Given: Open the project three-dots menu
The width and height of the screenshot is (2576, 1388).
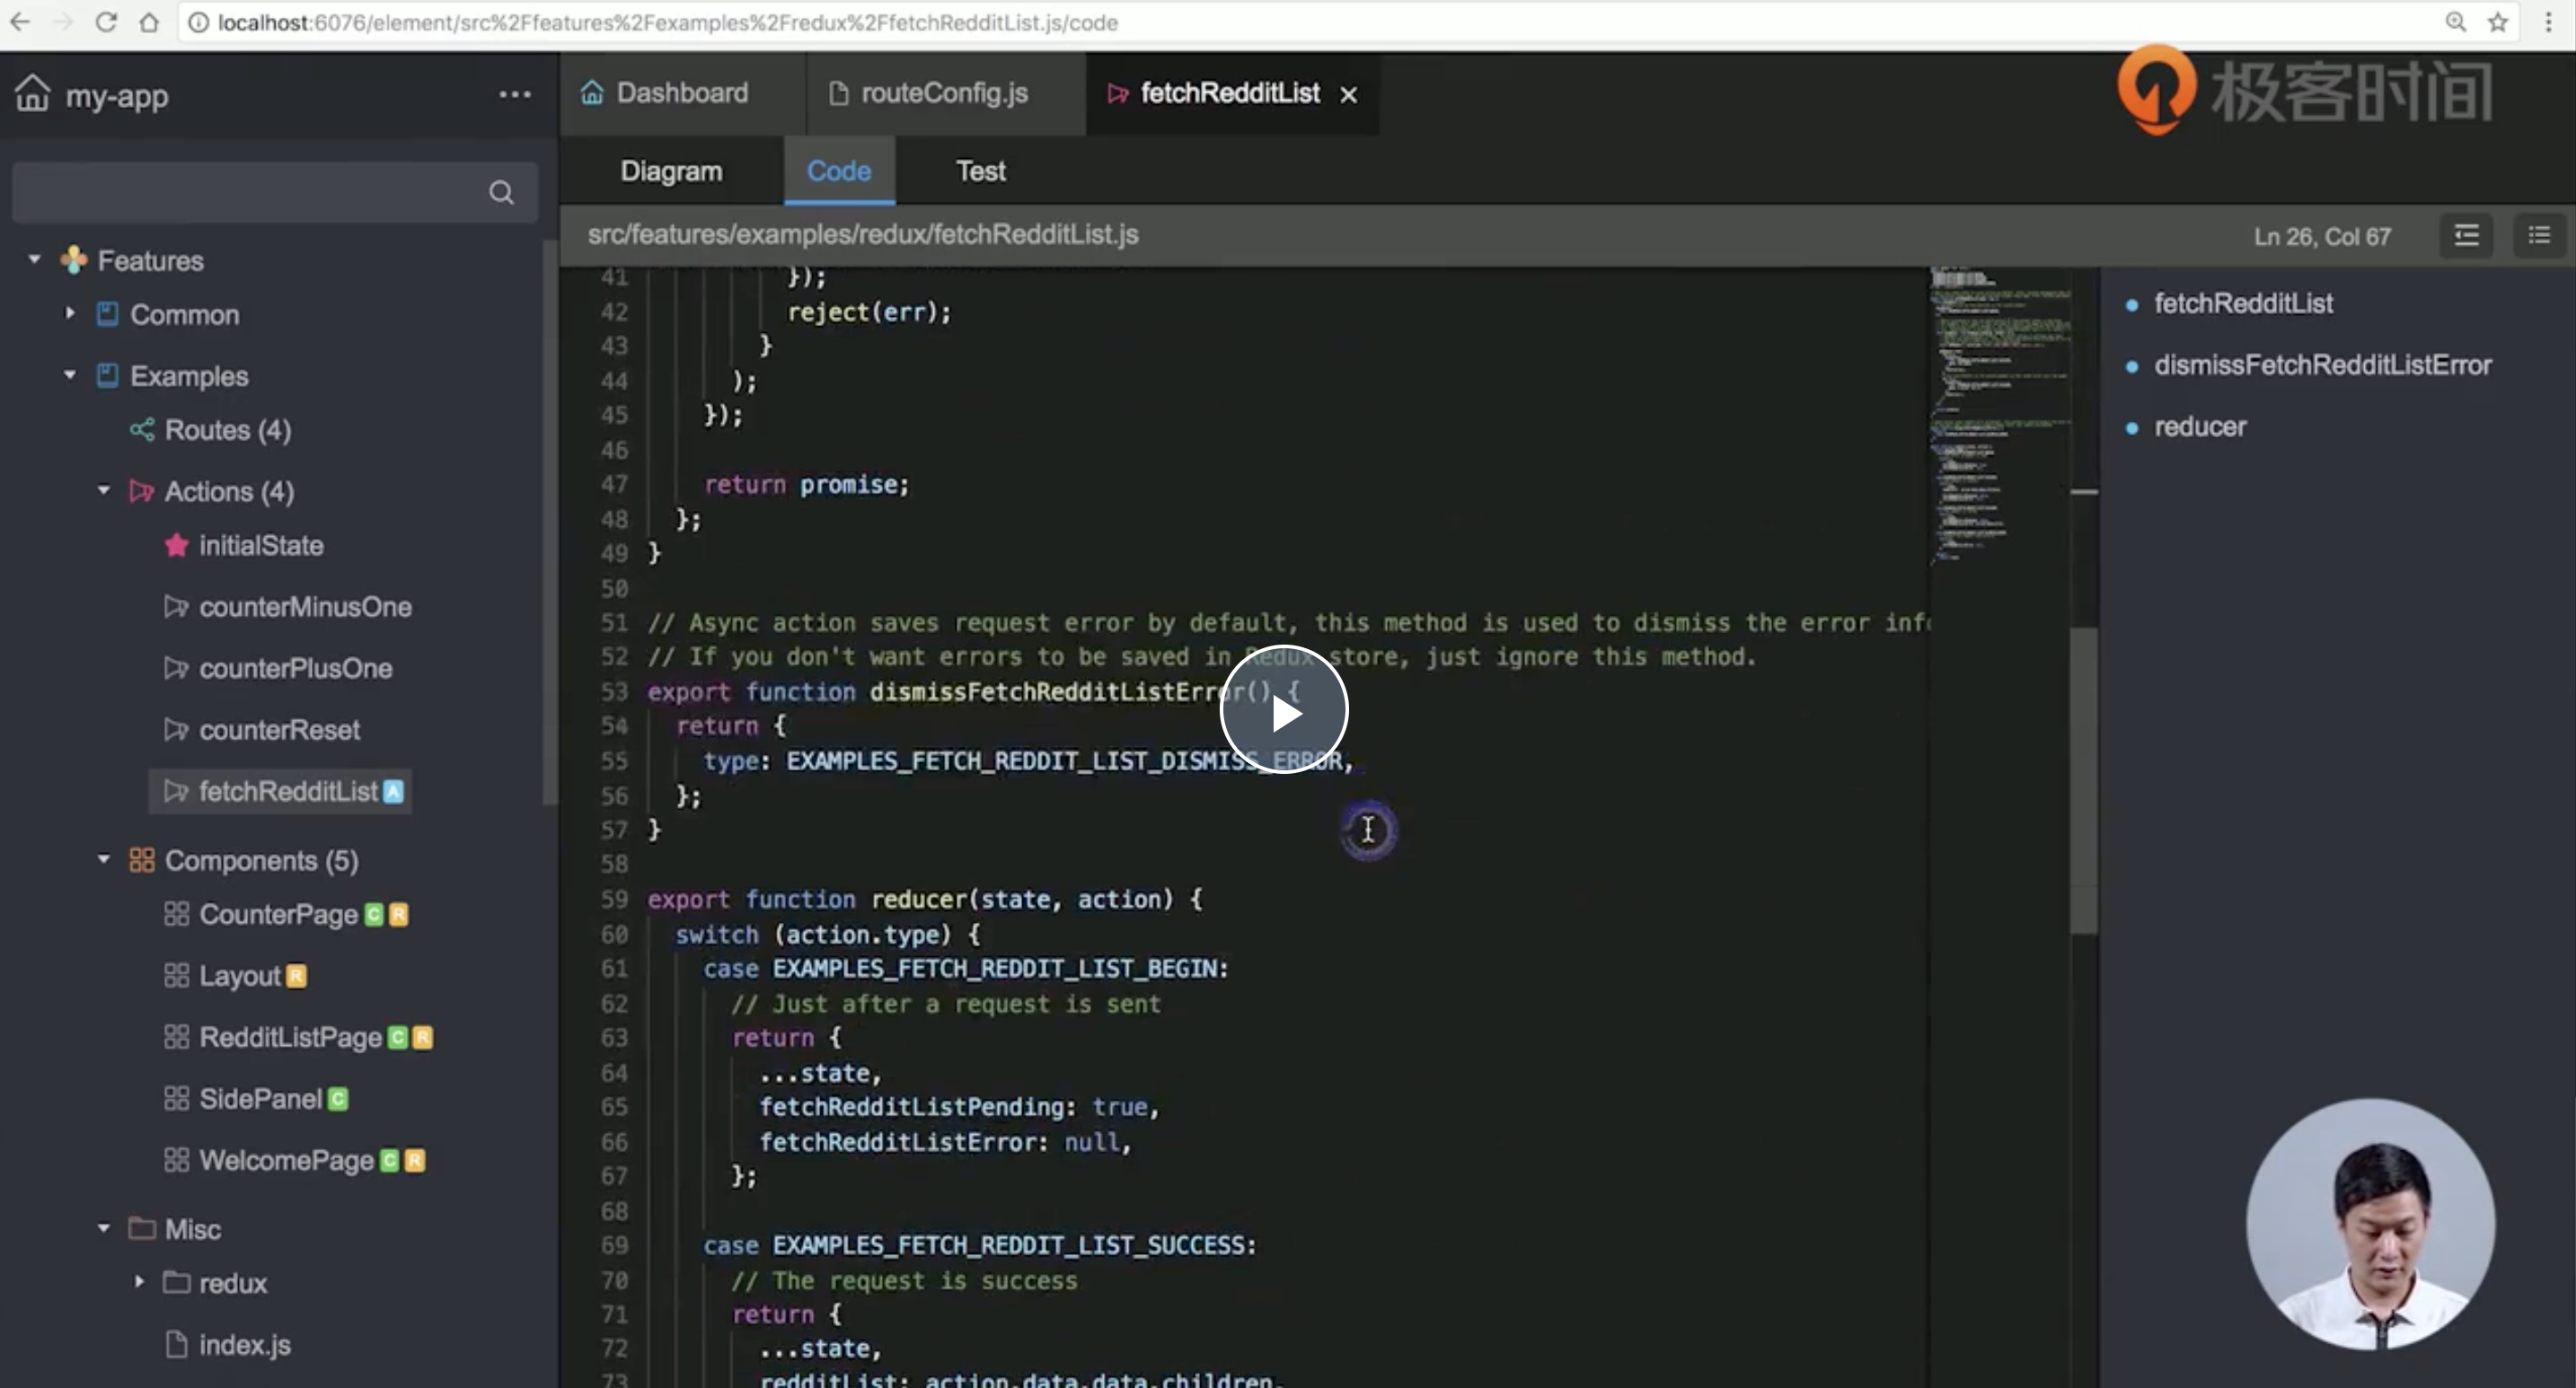Looking at the screenshot, I should (x=514, y=95).
